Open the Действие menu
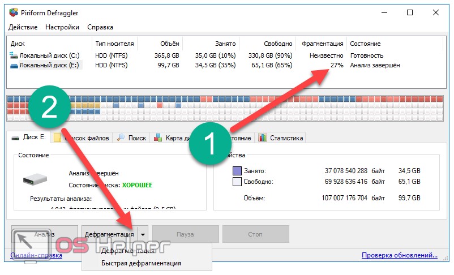Viewport: 454px width, 275px height. pos(23,27)
